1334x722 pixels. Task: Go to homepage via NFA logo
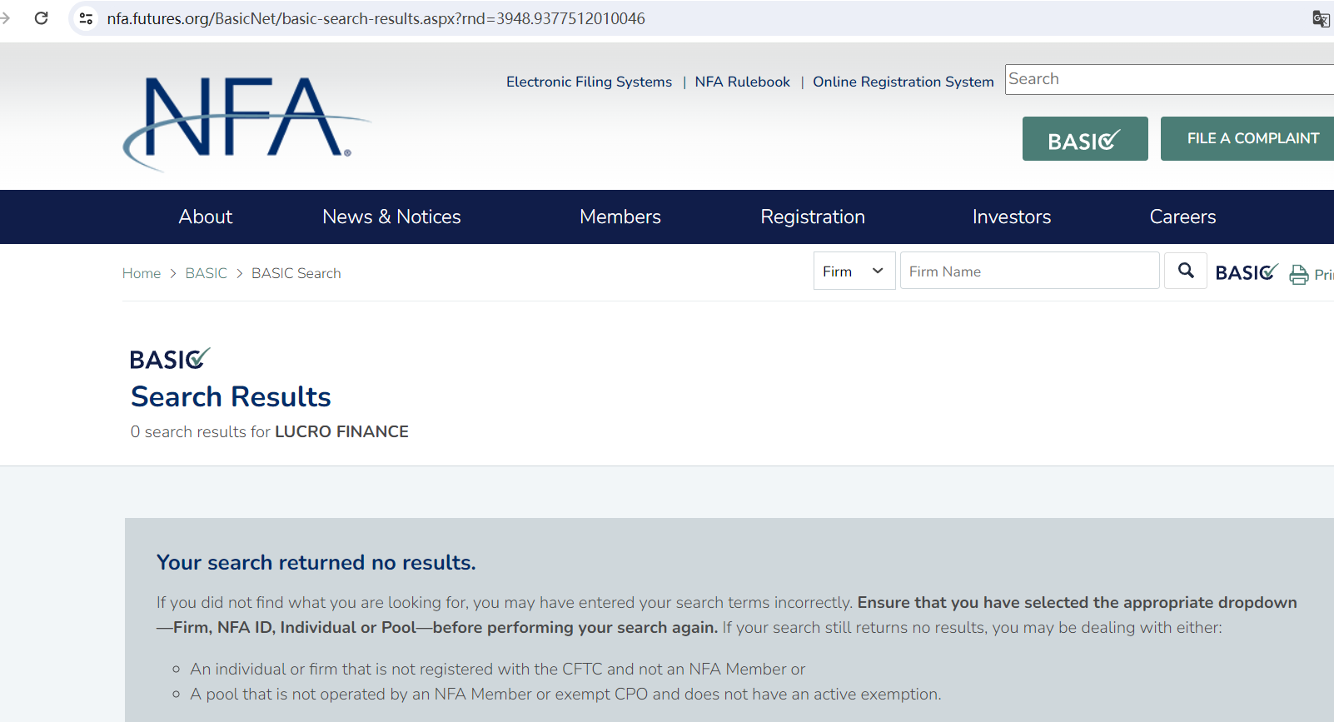point(247,123)
